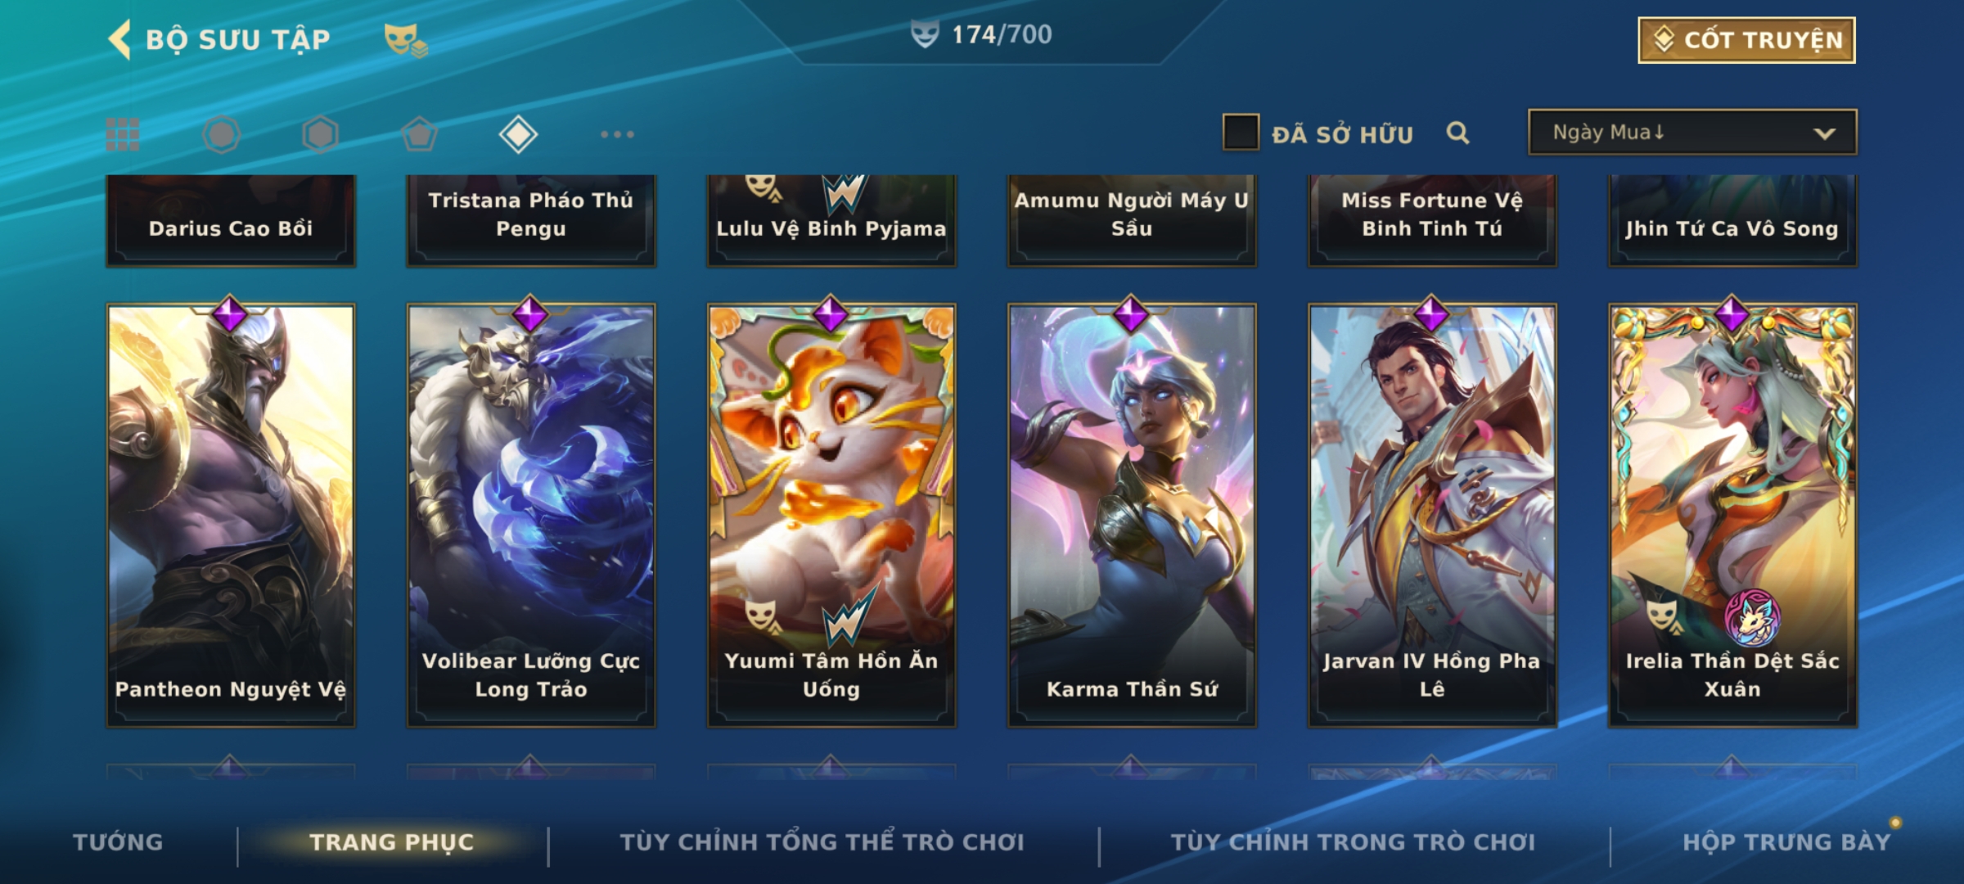Switch to Tùy Chỉnh Tổng Thể Trò Chơi tab
This screenshot has height=884, width=1964.
pyautogui.click(x=822, y=841)
